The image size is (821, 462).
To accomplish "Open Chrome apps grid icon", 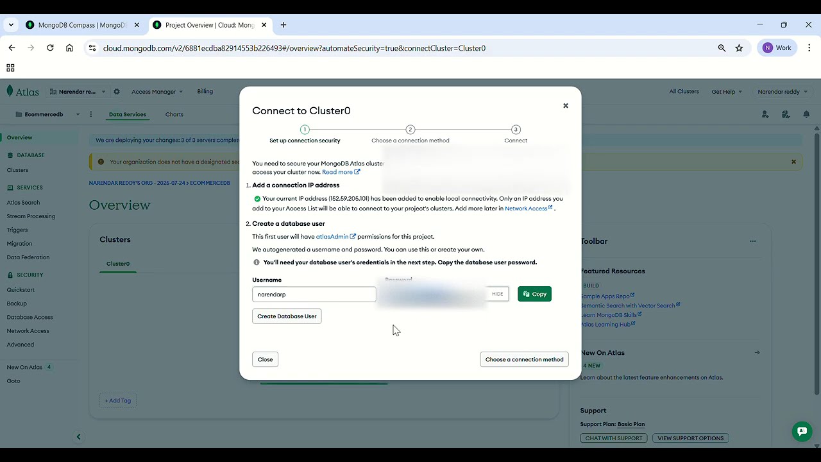I will 10,68.
